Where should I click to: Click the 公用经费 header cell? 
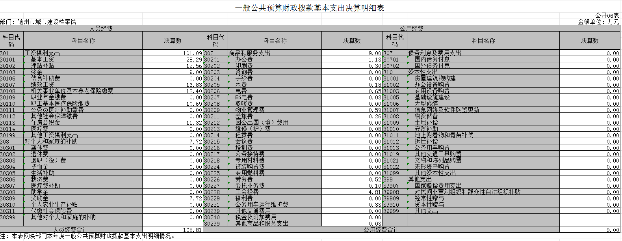(x=412, y=28)
